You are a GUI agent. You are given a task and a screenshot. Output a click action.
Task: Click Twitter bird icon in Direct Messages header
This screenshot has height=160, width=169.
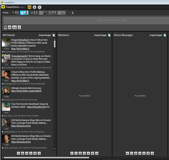pos(165,35)
